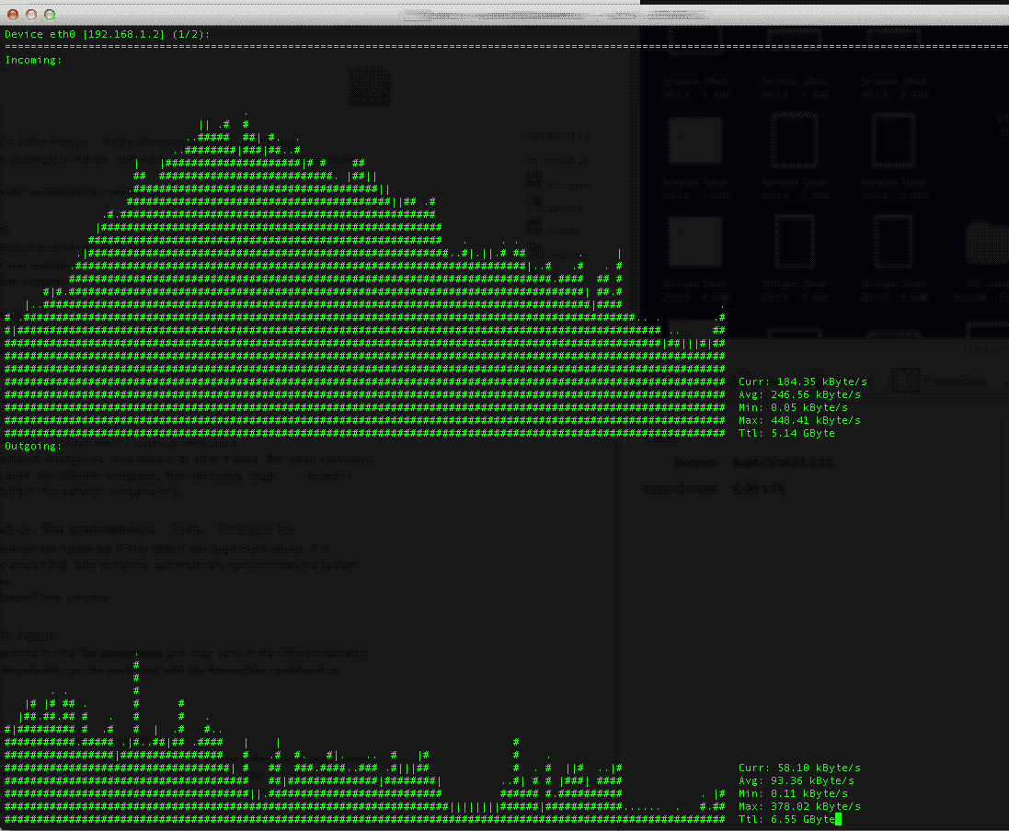The image size is (1009, 831).
Task: Click the 'Device eth0 [192.168.1.2]' header line
Action: (81, 34)
